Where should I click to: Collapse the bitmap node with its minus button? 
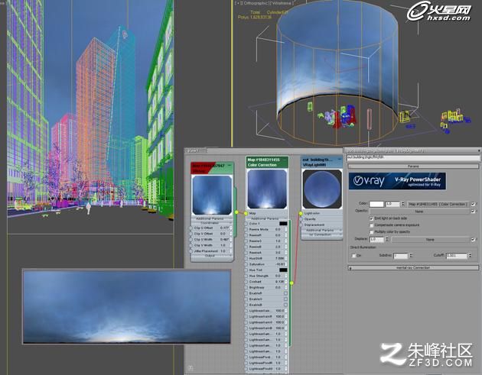tap(230, 166)
